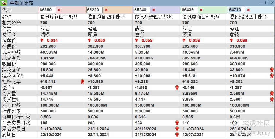Click ribbon badge next to premium -1.569
The width and height of the screenshot is (275, 139).
pyautogui.click(x=177, y=87)
